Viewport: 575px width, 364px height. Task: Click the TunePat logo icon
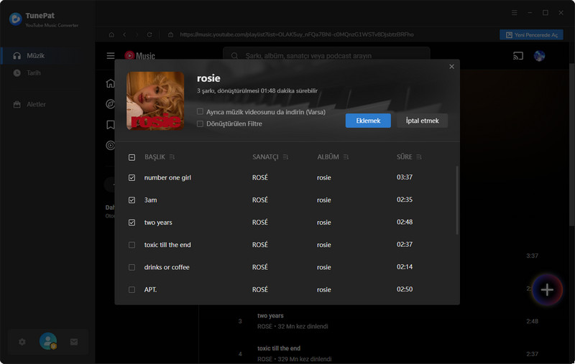tap(15, 19)
